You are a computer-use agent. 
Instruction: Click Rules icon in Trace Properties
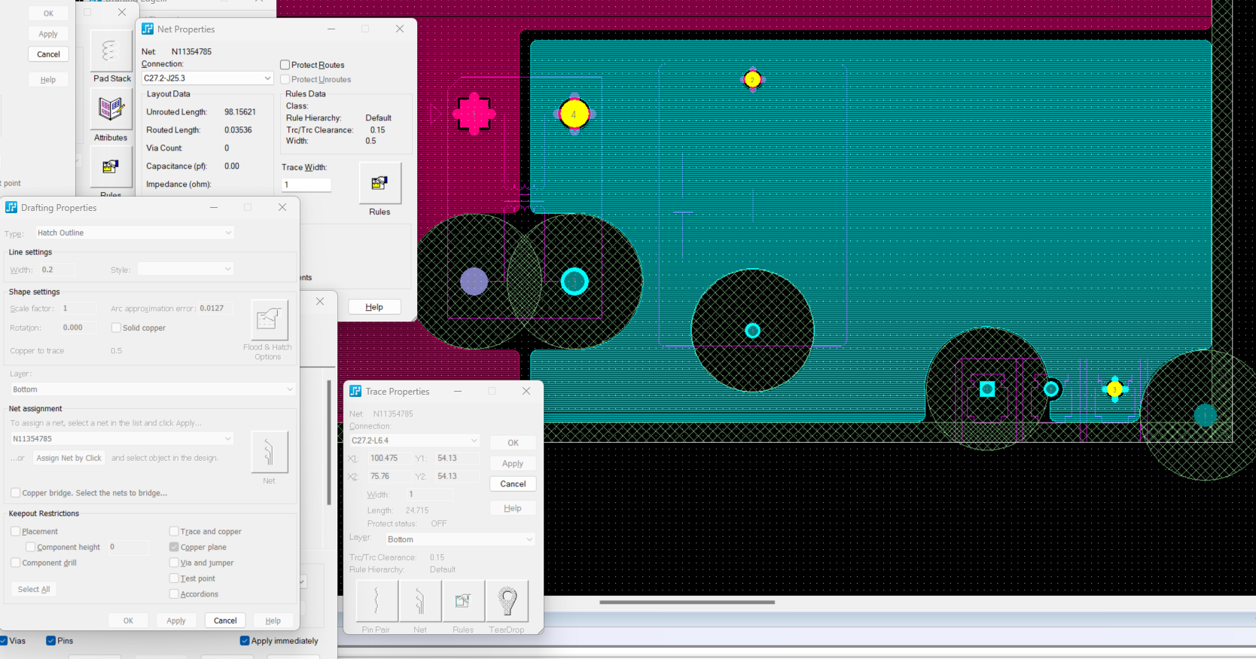(463, 601)
